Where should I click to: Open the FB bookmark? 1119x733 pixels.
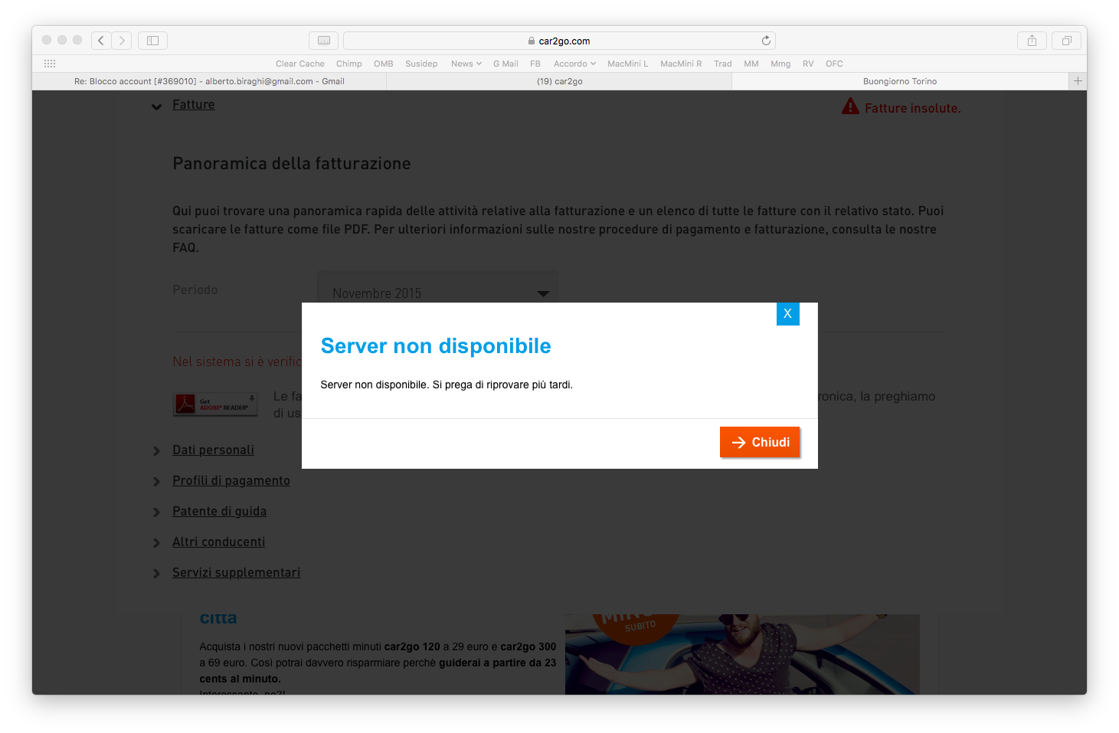coord(535,64)
